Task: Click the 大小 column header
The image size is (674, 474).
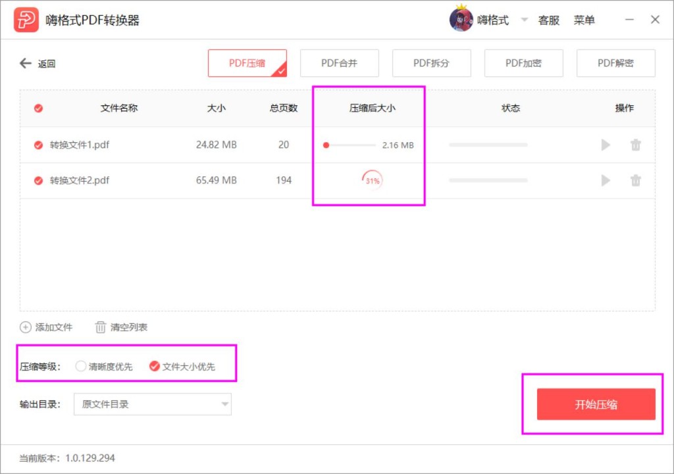Action: [x=216, y=109]
